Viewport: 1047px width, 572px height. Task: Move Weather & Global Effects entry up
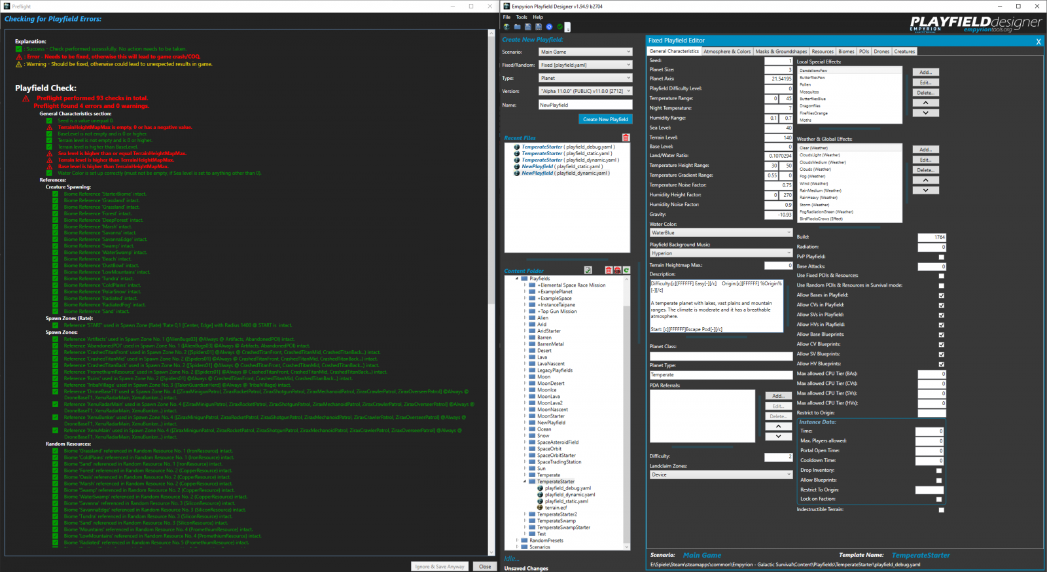click(x=925, y=180)
